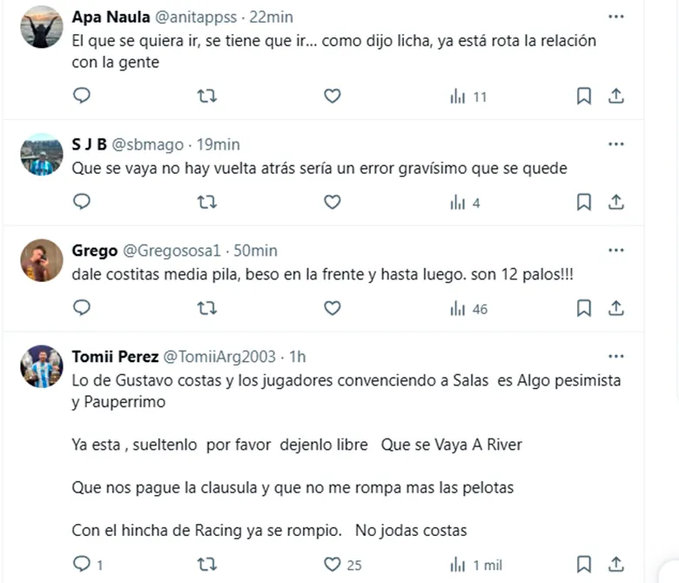Reply to Tomii Perez's tweet
The image size is (679, 583).
click(81, 565)
